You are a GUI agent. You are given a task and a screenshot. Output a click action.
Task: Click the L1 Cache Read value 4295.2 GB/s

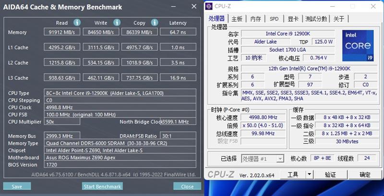coord(62,47)
